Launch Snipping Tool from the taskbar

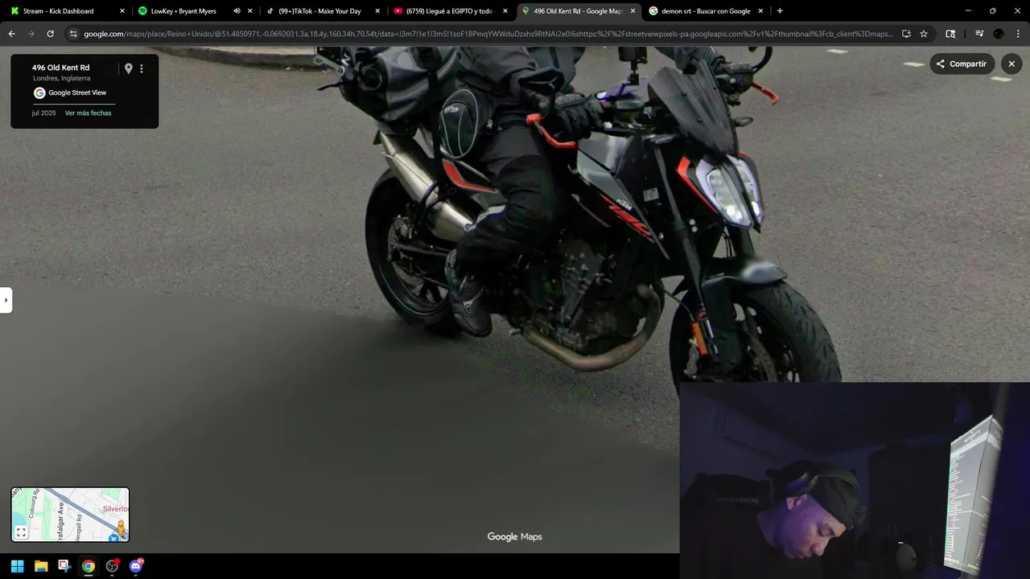(64, 566)
